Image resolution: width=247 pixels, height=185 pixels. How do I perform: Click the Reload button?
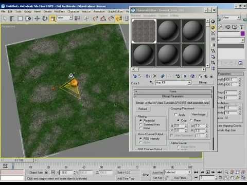coord(143,109)
